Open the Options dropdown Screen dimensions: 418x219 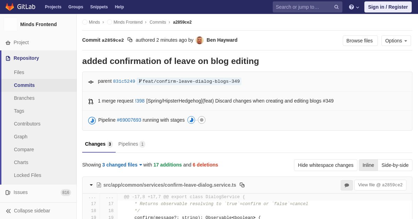pyautogui.click(x=396, y=41)
